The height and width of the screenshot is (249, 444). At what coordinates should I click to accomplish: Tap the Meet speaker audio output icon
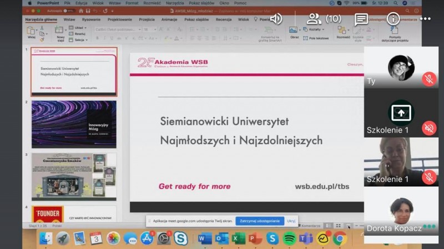coord(276,19)
